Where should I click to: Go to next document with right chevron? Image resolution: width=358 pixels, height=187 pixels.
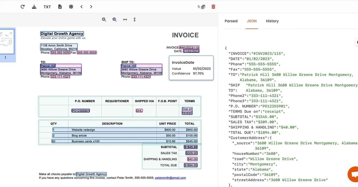[x=91, y=7]
